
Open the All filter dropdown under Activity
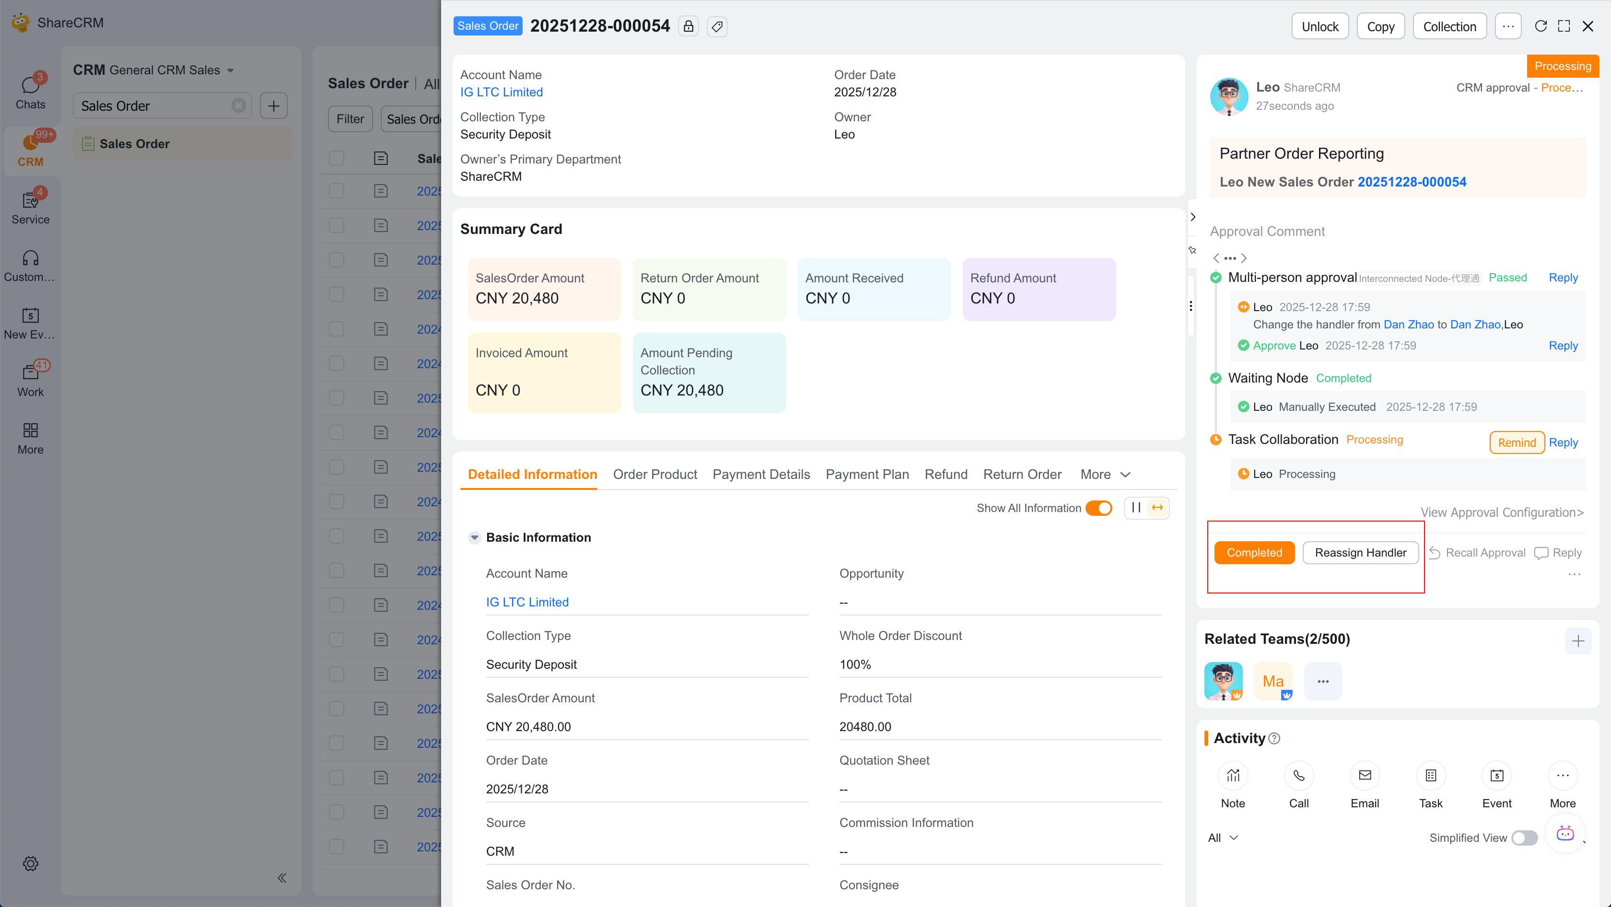(1223, 837)
